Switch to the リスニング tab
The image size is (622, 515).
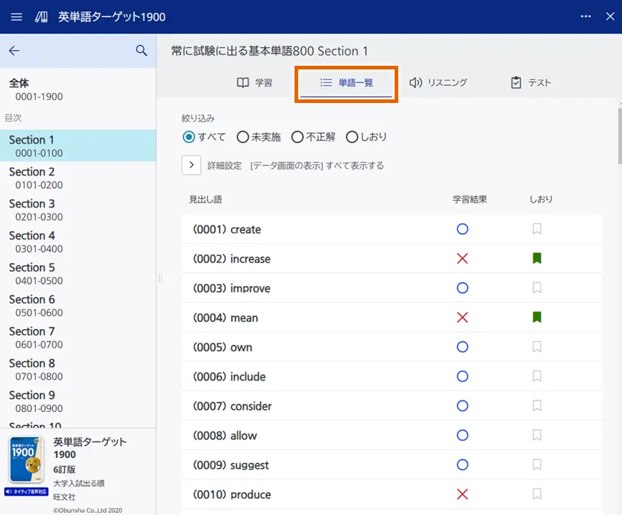[438, 82]
